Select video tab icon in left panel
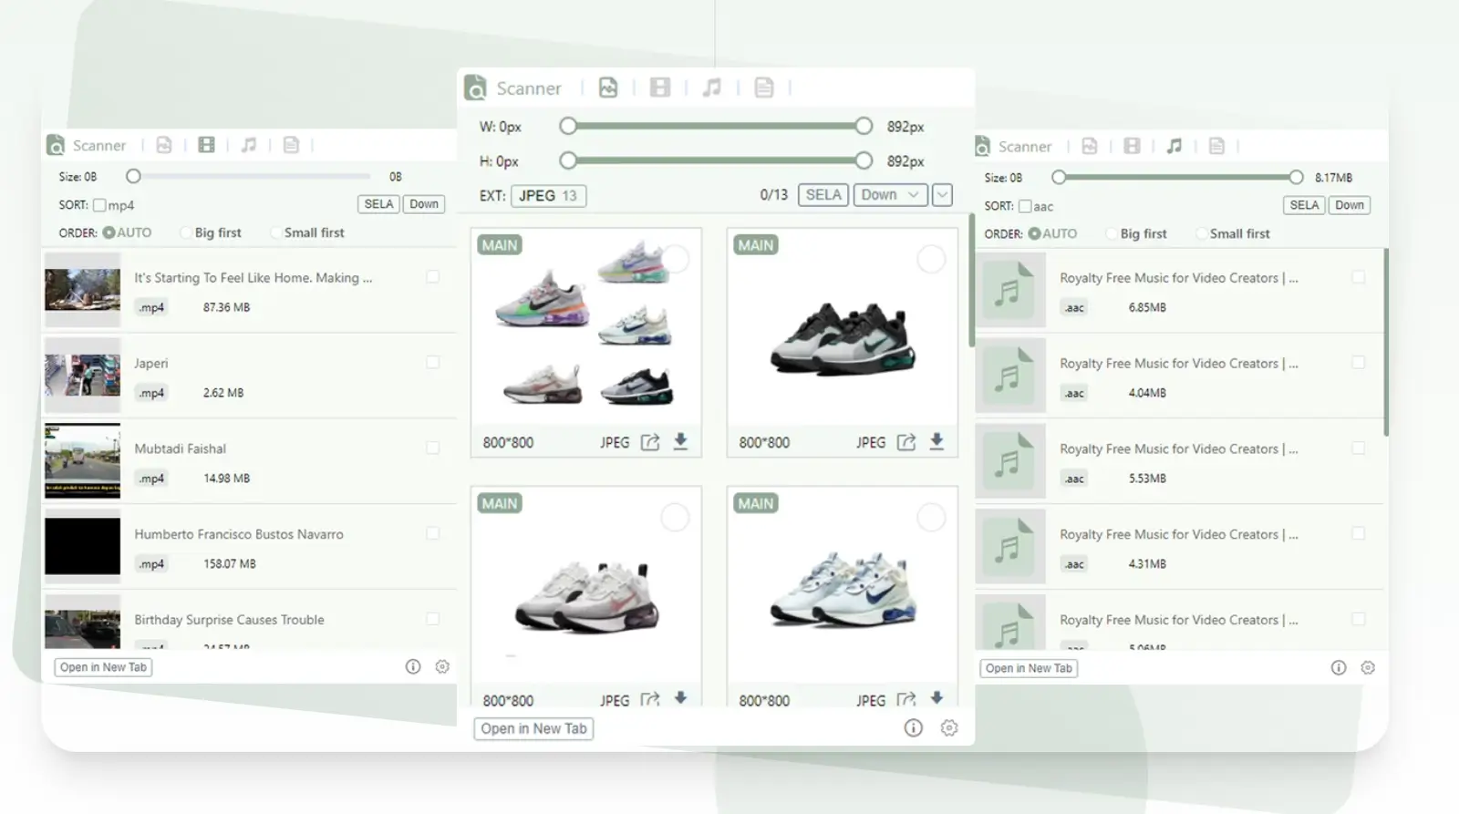Screen dimensions: 1459x814 [207, 145]
